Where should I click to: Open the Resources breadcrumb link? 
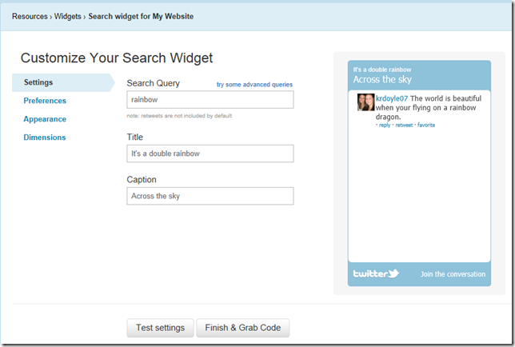pyautogui.click(x=30, y=17)
